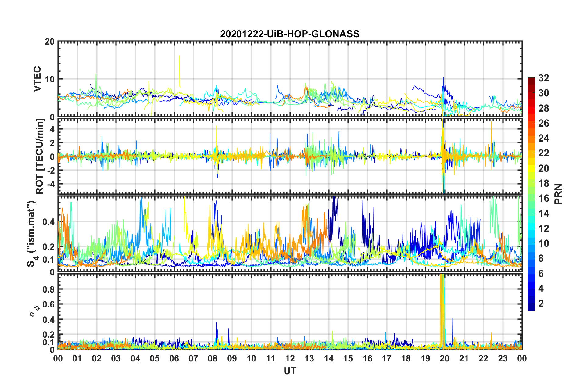This screenshot has width=580, height=388.
Task: Select the 01 tick on UT axis
Action: coord(77,358)
